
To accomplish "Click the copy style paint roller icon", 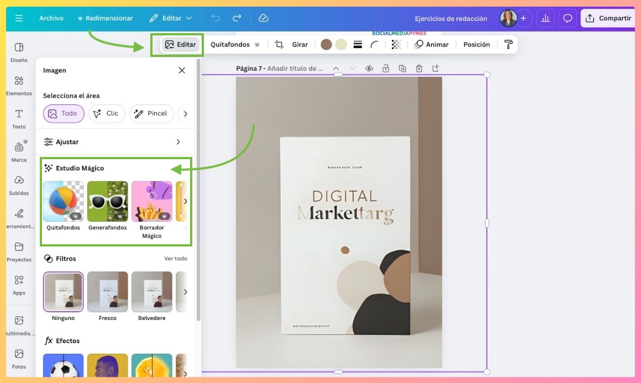I will click(508, 45).
